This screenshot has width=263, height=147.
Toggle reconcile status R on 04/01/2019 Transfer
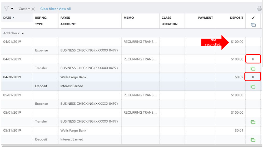click(x=253, y=59)
